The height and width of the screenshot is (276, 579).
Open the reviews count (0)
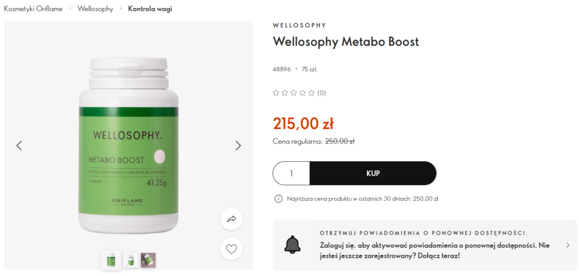[321, 93]
